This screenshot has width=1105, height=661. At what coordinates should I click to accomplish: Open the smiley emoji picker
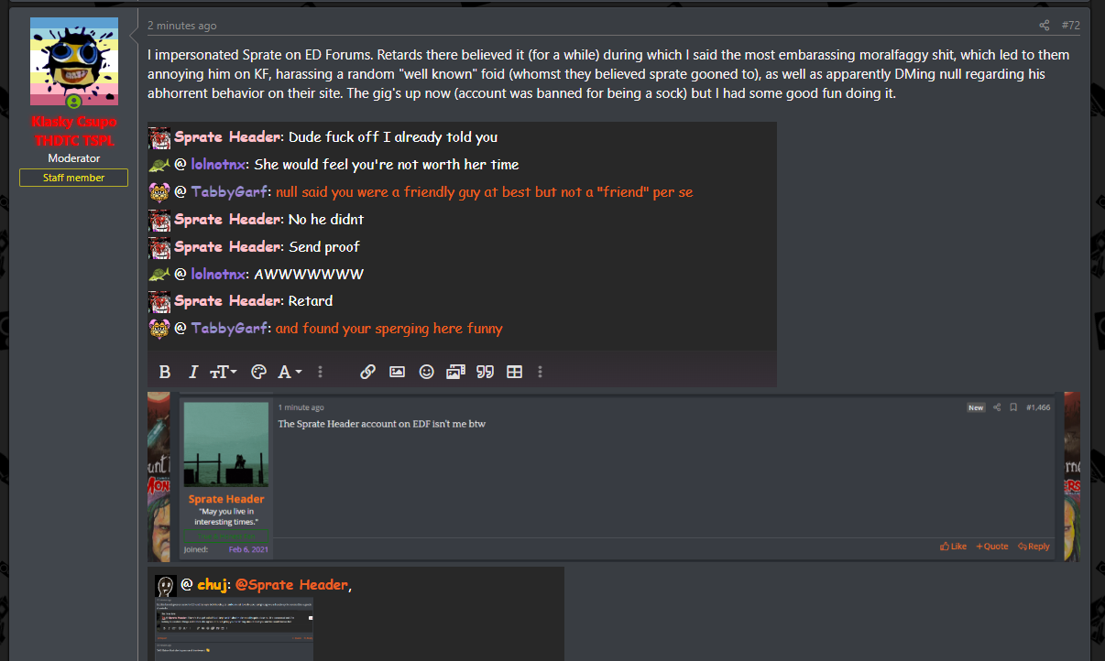(x=426, y=372)
